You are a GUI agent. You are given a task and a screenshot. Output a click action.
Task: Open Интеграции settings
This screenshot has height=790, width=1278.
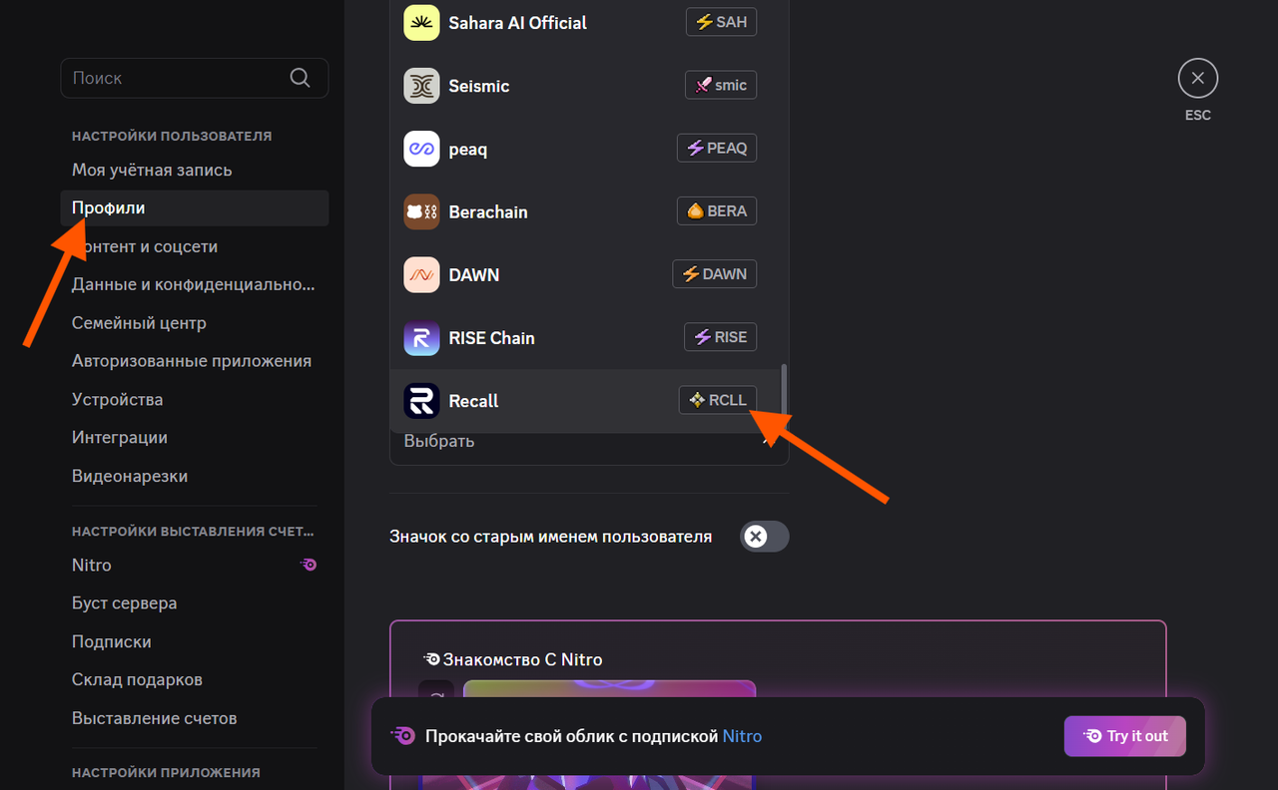(195, 437)
